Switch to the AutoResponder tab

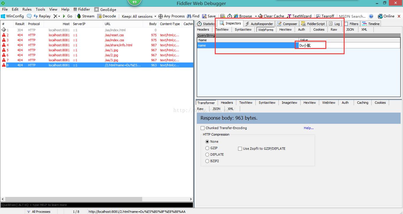[x=259, y=24]
